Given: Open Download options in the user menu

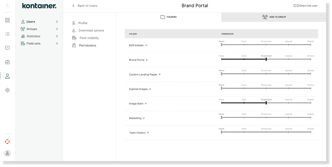Looking at the screenshot, I should click(91, 30).
